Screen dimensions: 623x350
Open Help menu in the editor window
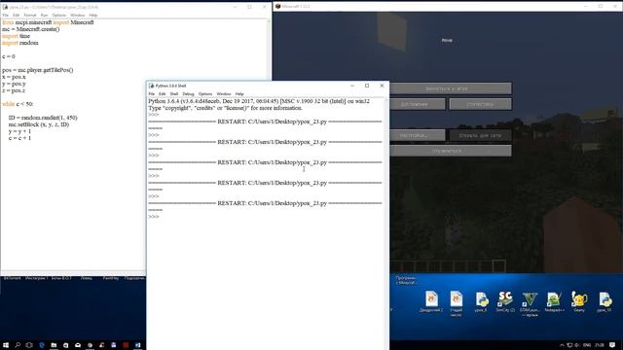point(93,16)
